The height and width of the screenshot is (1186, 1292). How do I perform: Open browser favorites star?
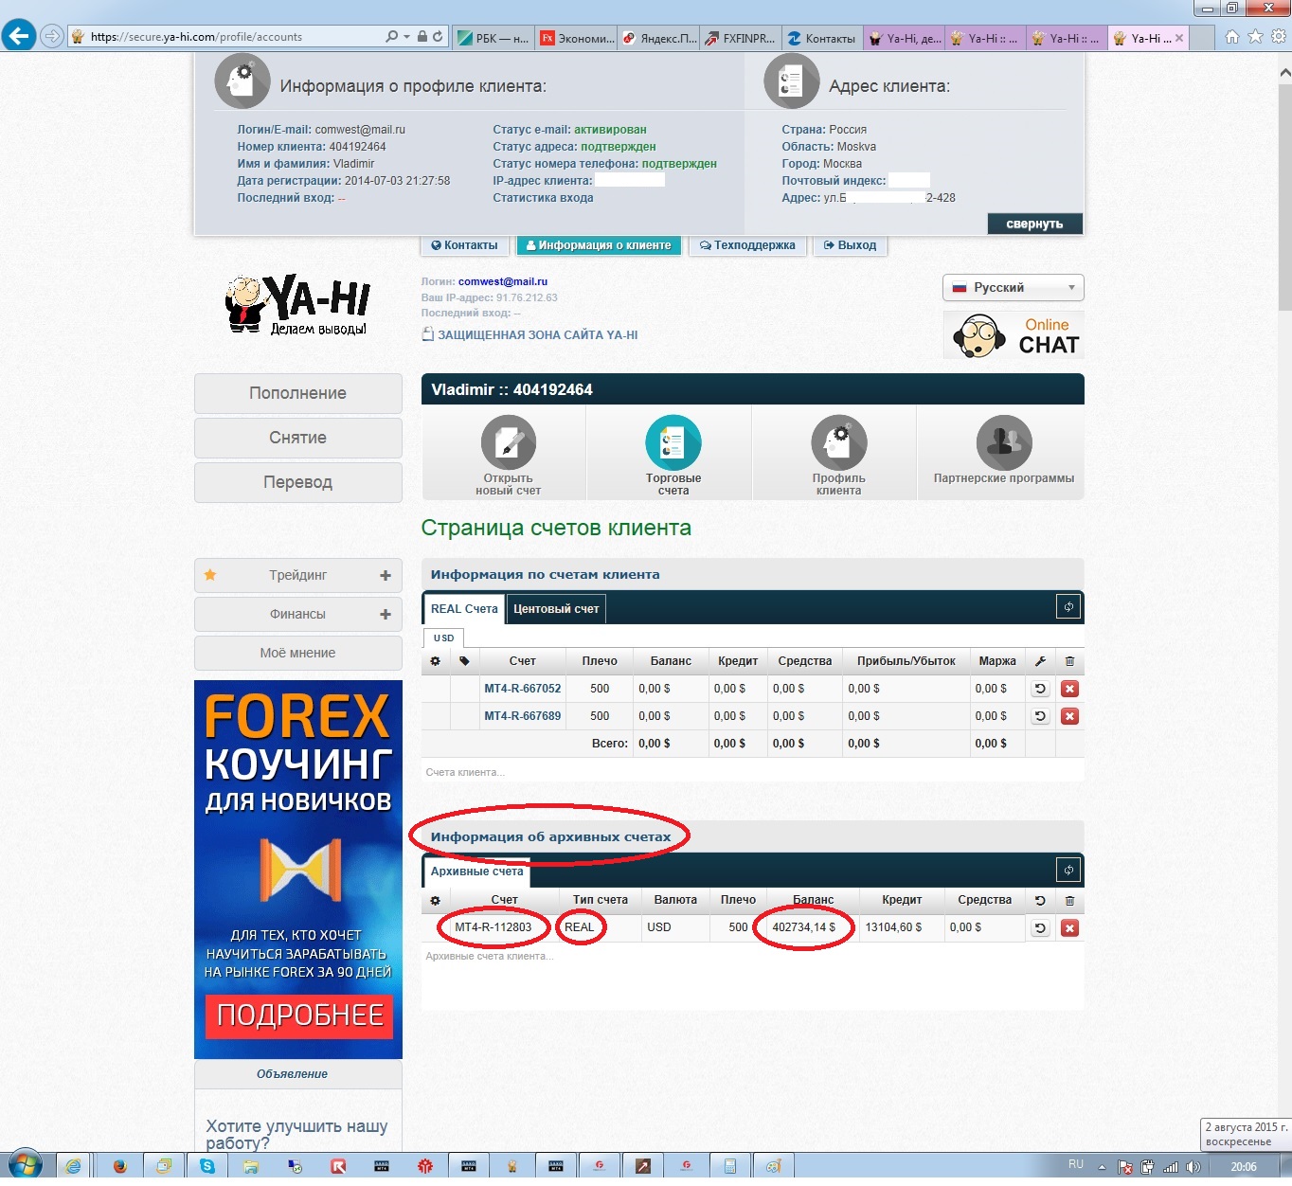[1255, 36]
